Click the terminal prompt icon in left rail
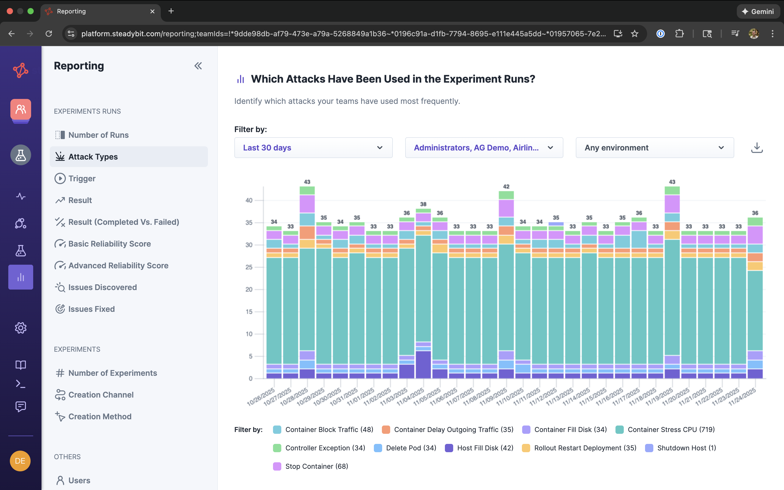The image size is (784, 490). point(20,384)
